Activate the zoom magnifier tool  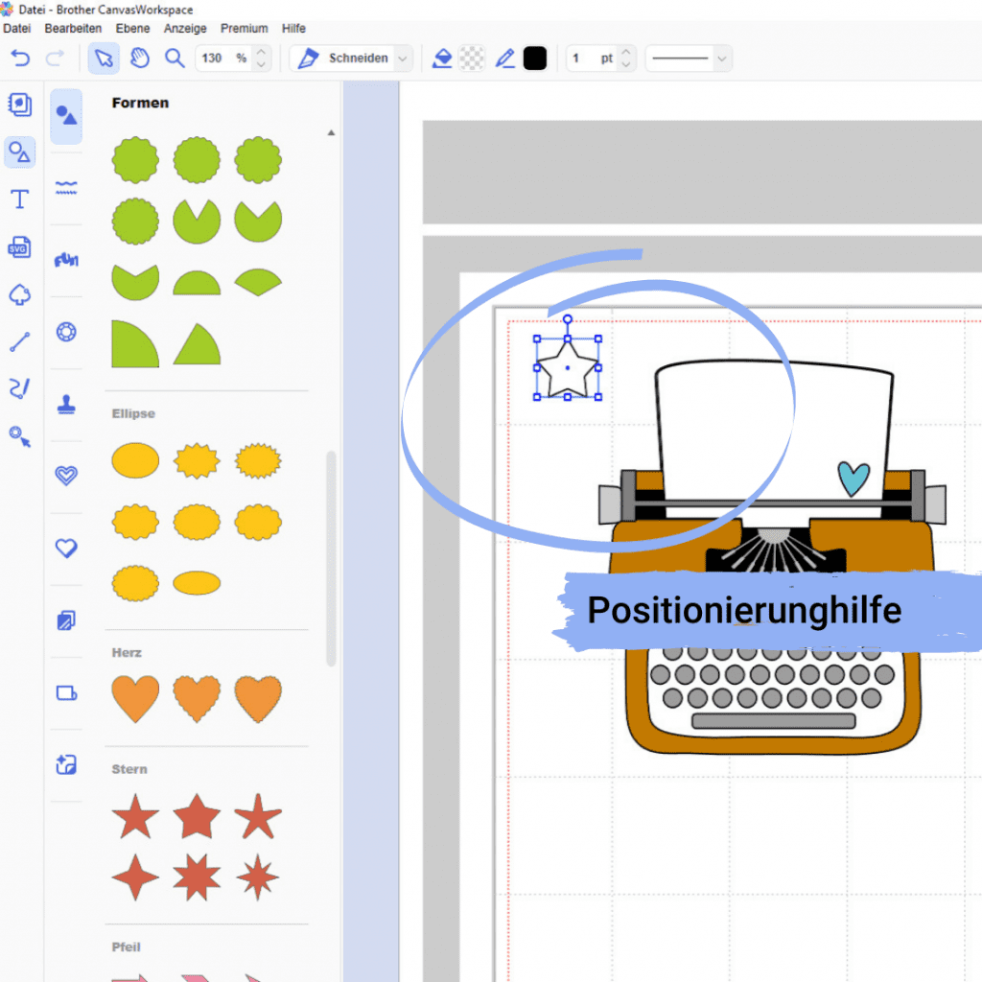click(x=175, y=58)
